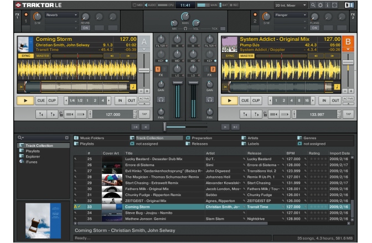Click Deck B tempo bend right arrow
This screenshot has height=243, width=372.
[x=332, y=56]
